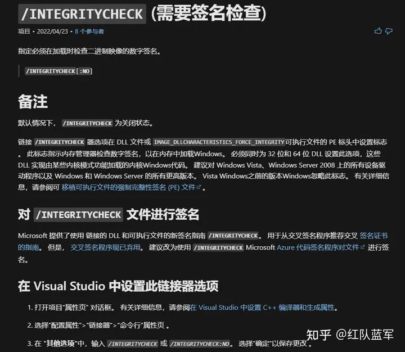Open the 8 个参与者 contributors link
Image resolution: width=405 pixels, height=352 pixels.
[89, 31]
